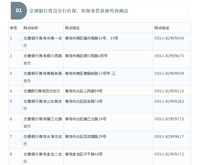Click the 序号 column header

click(14, 28)
